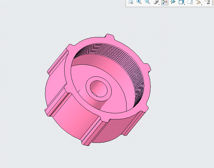Viewport: 214px width, 168px height.
Task: Open the Repaint display style icon
Action: [x=156, y=2]
